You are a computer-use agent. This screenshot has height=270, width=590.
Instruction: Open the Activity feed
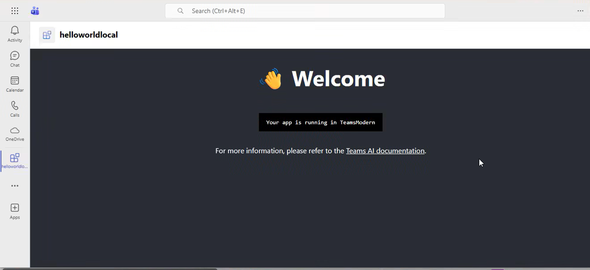15,34
